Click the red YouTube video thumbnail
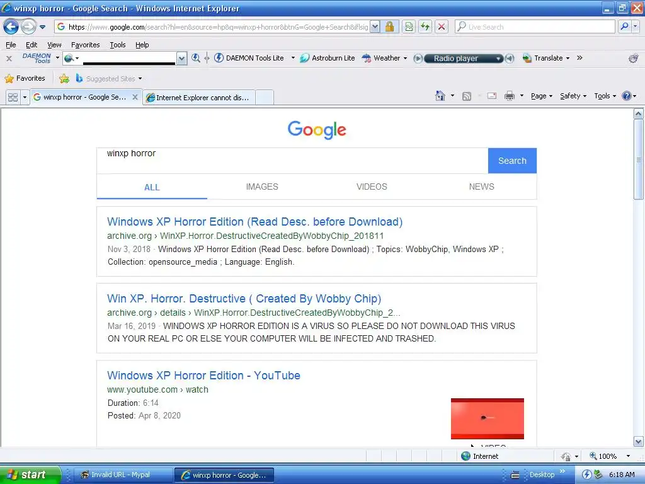Viewport: 645px width, 484px height. (x=488, y=418)
